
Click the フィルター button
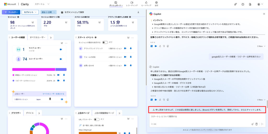pos(11,12)
